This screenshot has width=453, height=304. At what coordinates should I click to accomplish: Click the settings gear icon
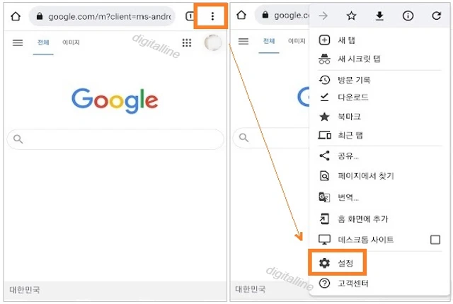click(324, 263)
